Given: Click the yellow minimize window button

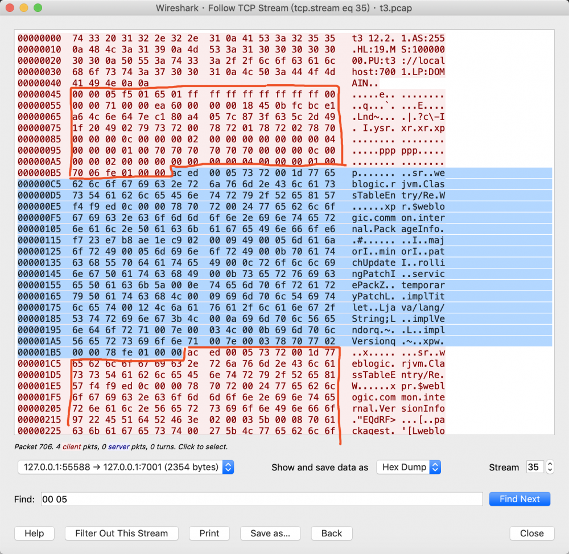Looking at the screenshot, I should pyautogui.click(x=24, y=7).
